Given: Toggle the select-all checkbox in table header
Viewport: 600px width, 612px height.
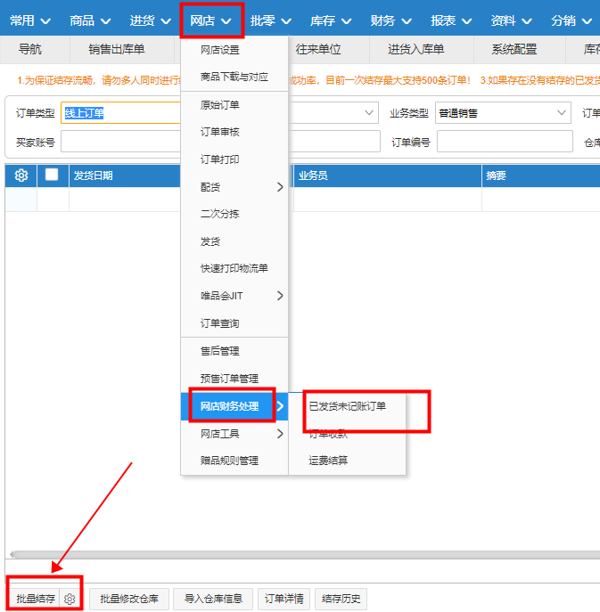Looking at the screenshot, I should (x=52, y=175).
